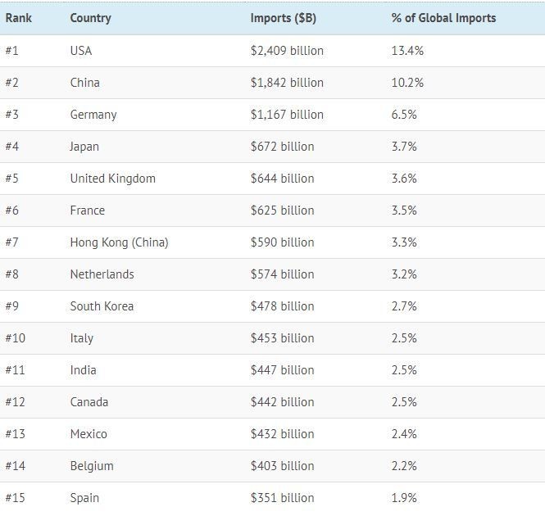545x516 pixels.
Task: Click the $590 billion value
Action: [x=282, y=242]
